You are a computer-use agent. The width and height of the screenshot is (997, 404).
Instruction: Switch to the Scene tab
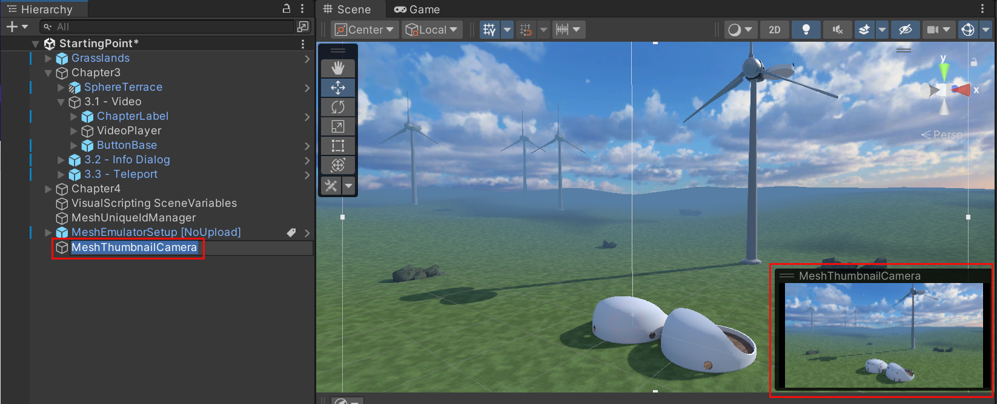coord(347,9)
